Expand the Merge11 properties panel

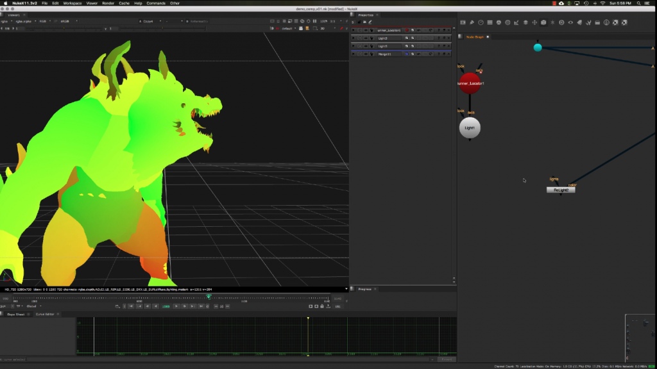[x=353, y=54]
